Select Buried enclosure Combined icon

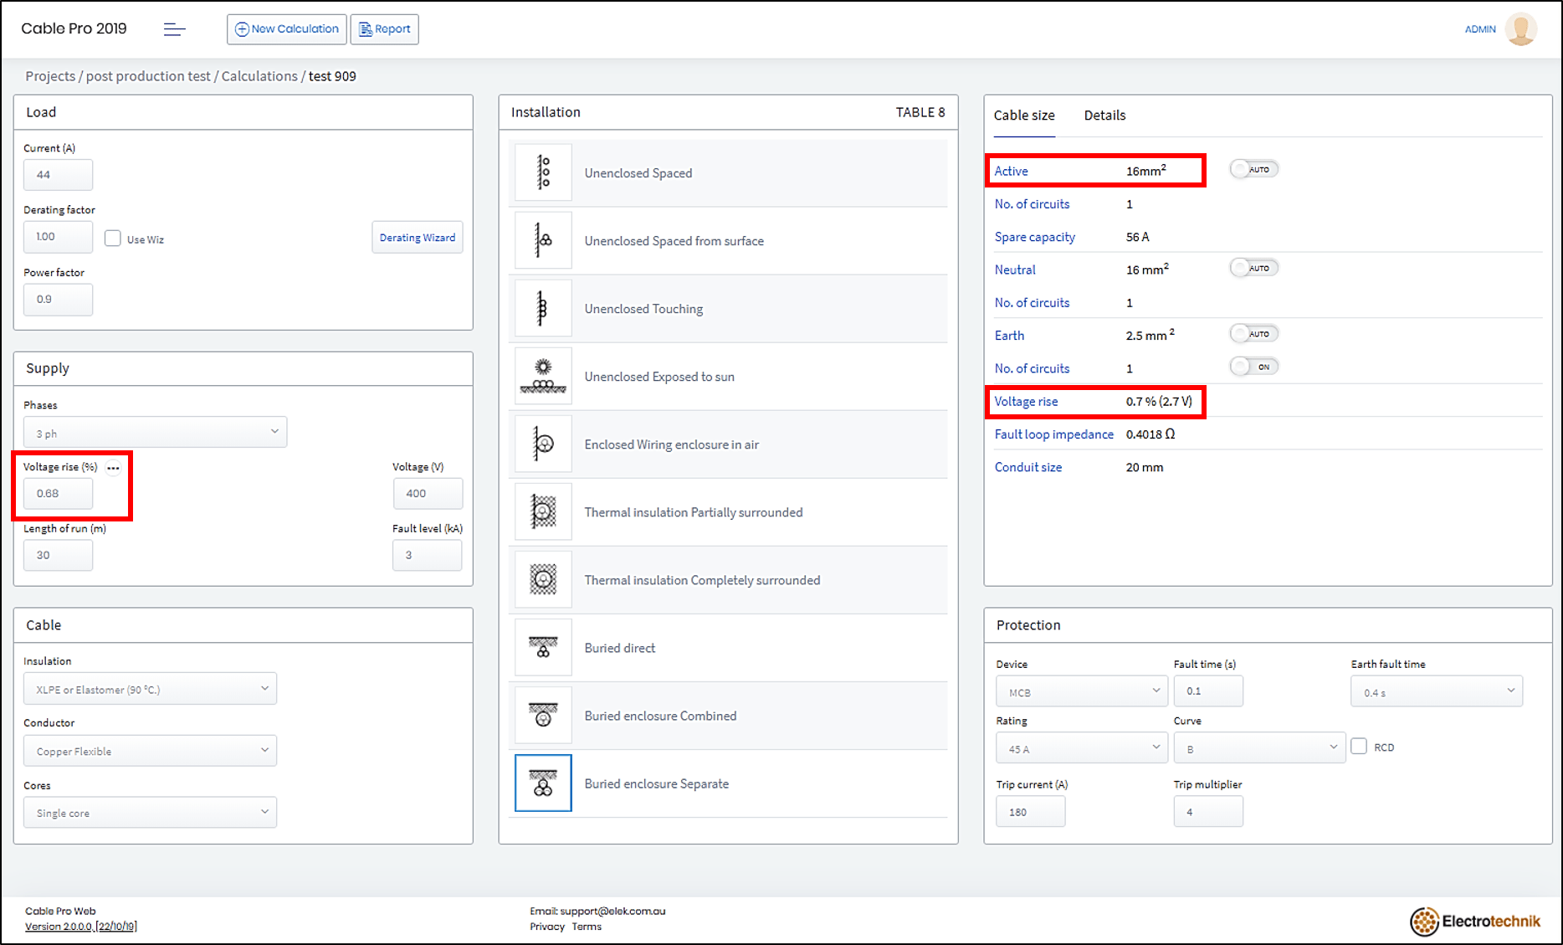(x=543, y=715)
